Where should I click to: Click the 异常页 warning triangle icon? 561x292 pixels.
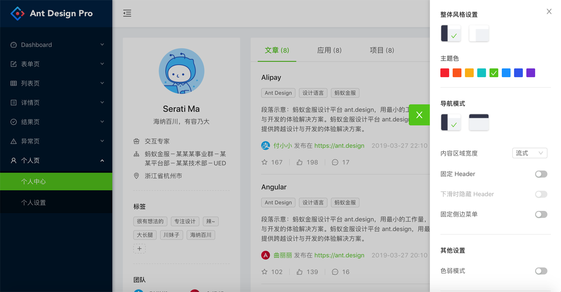pyautogui.click(x=14, y=141)
